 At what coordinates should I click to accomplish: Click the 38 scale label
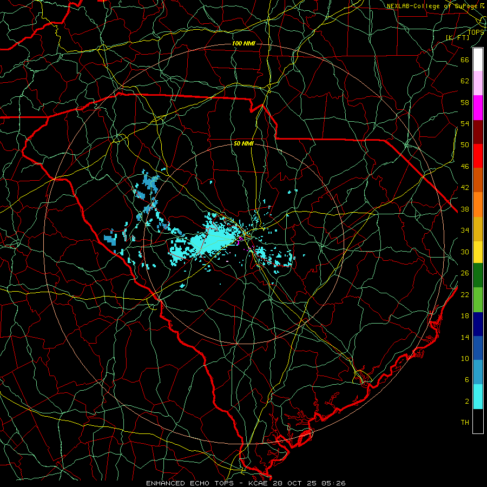pyautogui.click(x=465, y=209)
